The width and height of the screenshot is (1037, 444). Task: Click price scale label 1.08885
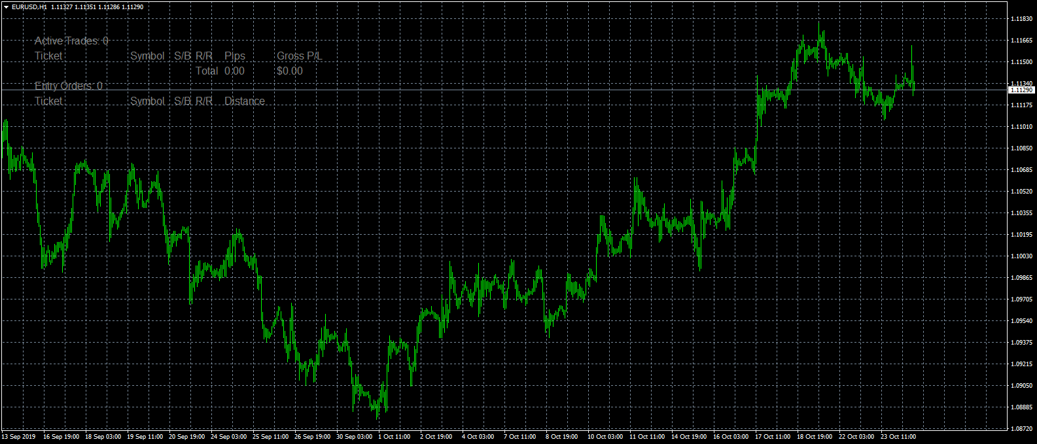click(1021, 407)
